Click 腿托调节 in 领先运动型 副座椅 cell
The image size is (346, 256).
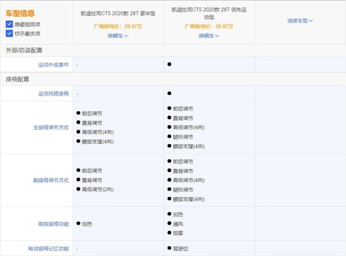[183, 190]
